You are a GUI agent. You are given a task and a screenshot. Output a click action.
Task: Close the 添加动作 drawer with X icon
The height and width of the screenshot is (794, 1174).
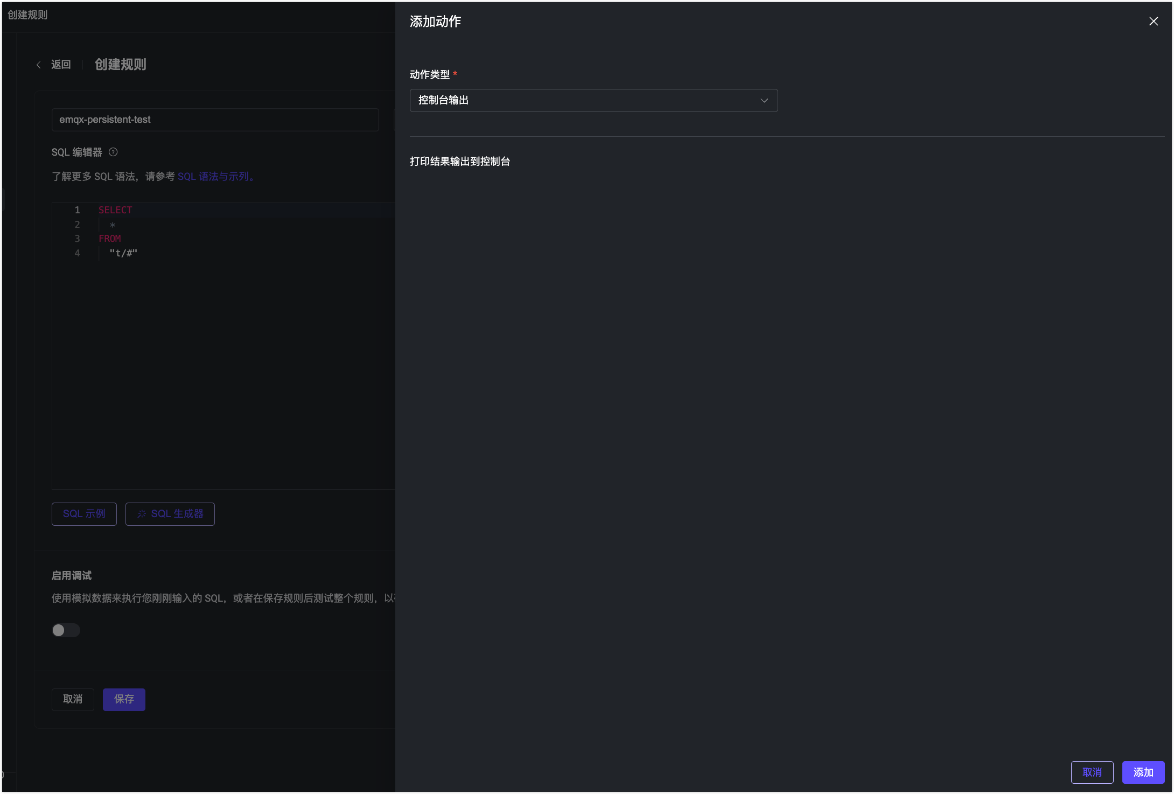[x=1153, y=21]
